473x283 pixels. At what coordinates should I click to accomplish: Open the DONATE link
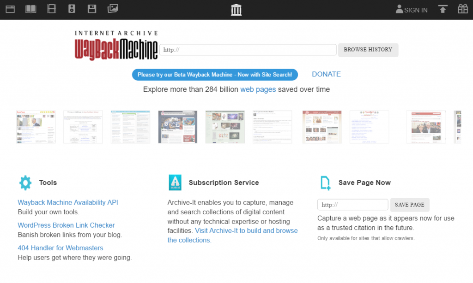[327, 74]
